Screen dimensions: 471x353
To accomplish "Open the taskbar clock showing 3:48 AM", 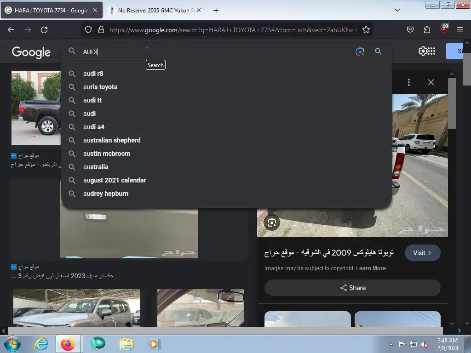I will point(448,344).
